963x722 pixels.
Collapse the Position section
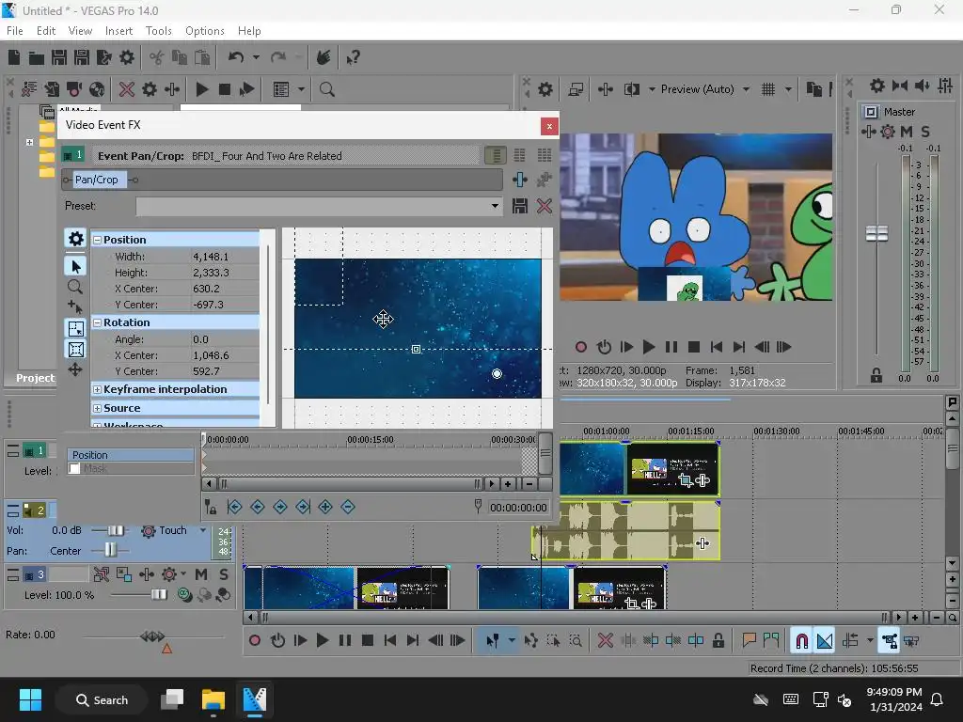click(97, 240)
